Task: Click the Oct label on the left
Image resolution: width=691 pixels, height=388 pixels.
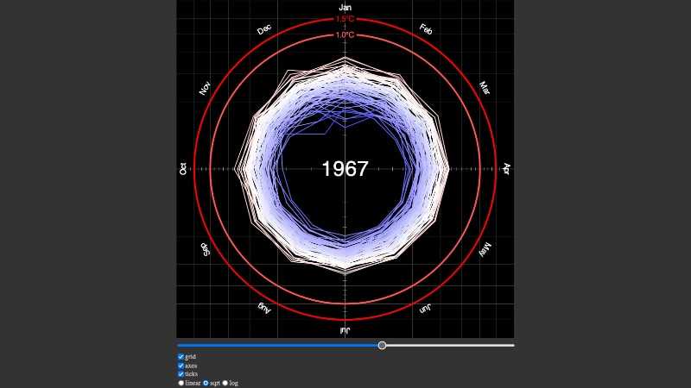Action: [183, 169]
